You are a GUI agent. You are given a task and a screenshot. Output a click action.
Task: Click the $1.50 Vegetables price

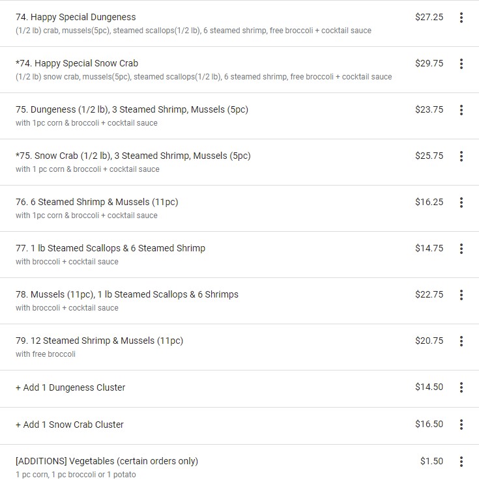[x=431, y=461]
